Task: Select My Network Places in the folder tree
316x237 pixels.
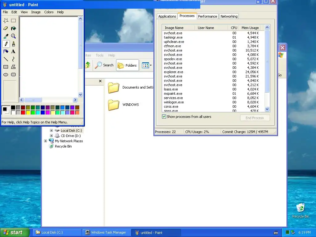Action: tap(69, 141)
